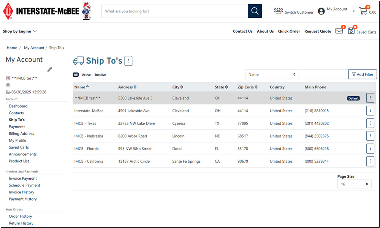Focus the filter value text field

pos(323,74)
